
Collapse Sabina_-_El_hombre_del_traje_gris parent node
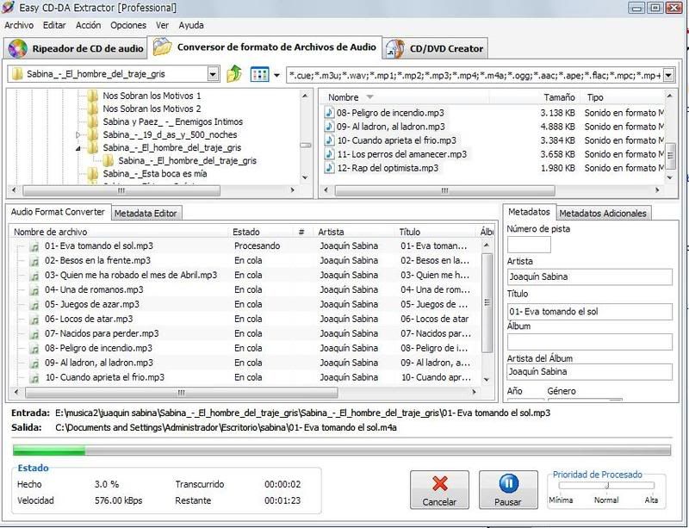coord(78,148)
